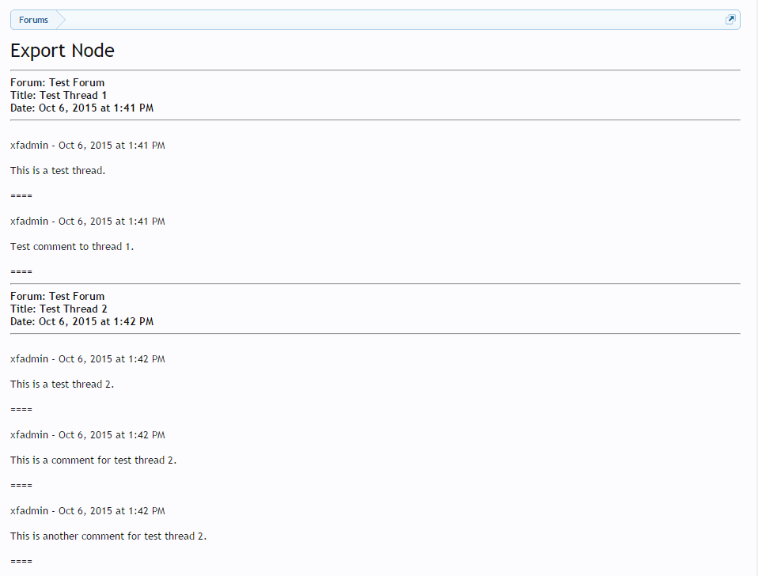Click the Title: Test Thread 2 line
This screenshot has width=758, height=576.
point(59,309)
